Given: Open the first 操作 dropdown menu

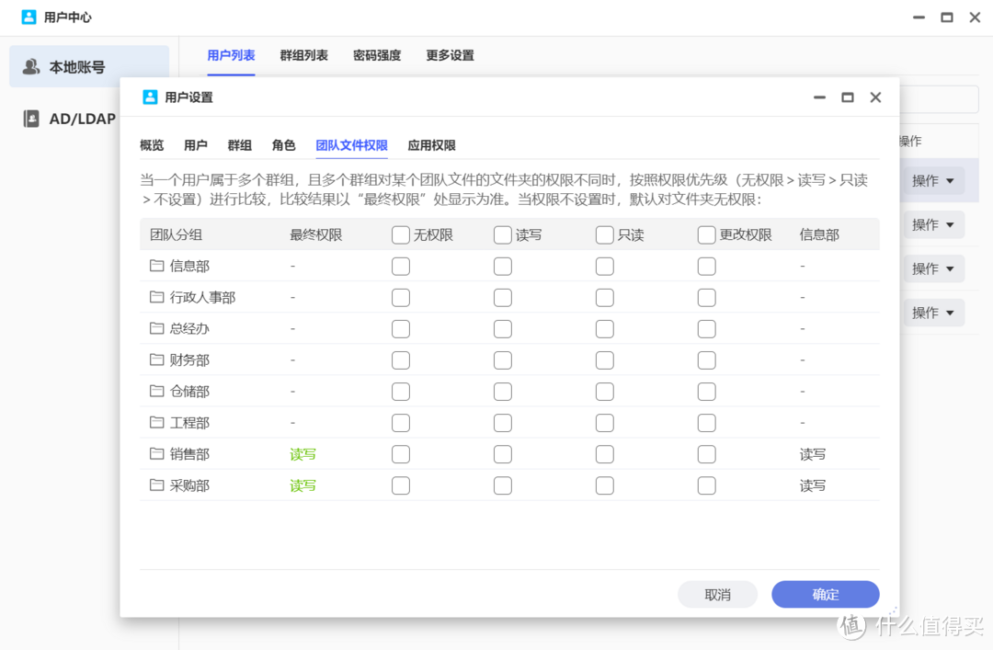Looking at the screenshot, I should pos(933,180).
